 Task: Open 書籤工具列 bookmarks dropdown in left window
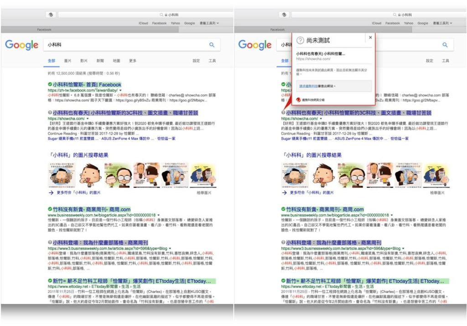pyautogui.click(x=209, y=23)
